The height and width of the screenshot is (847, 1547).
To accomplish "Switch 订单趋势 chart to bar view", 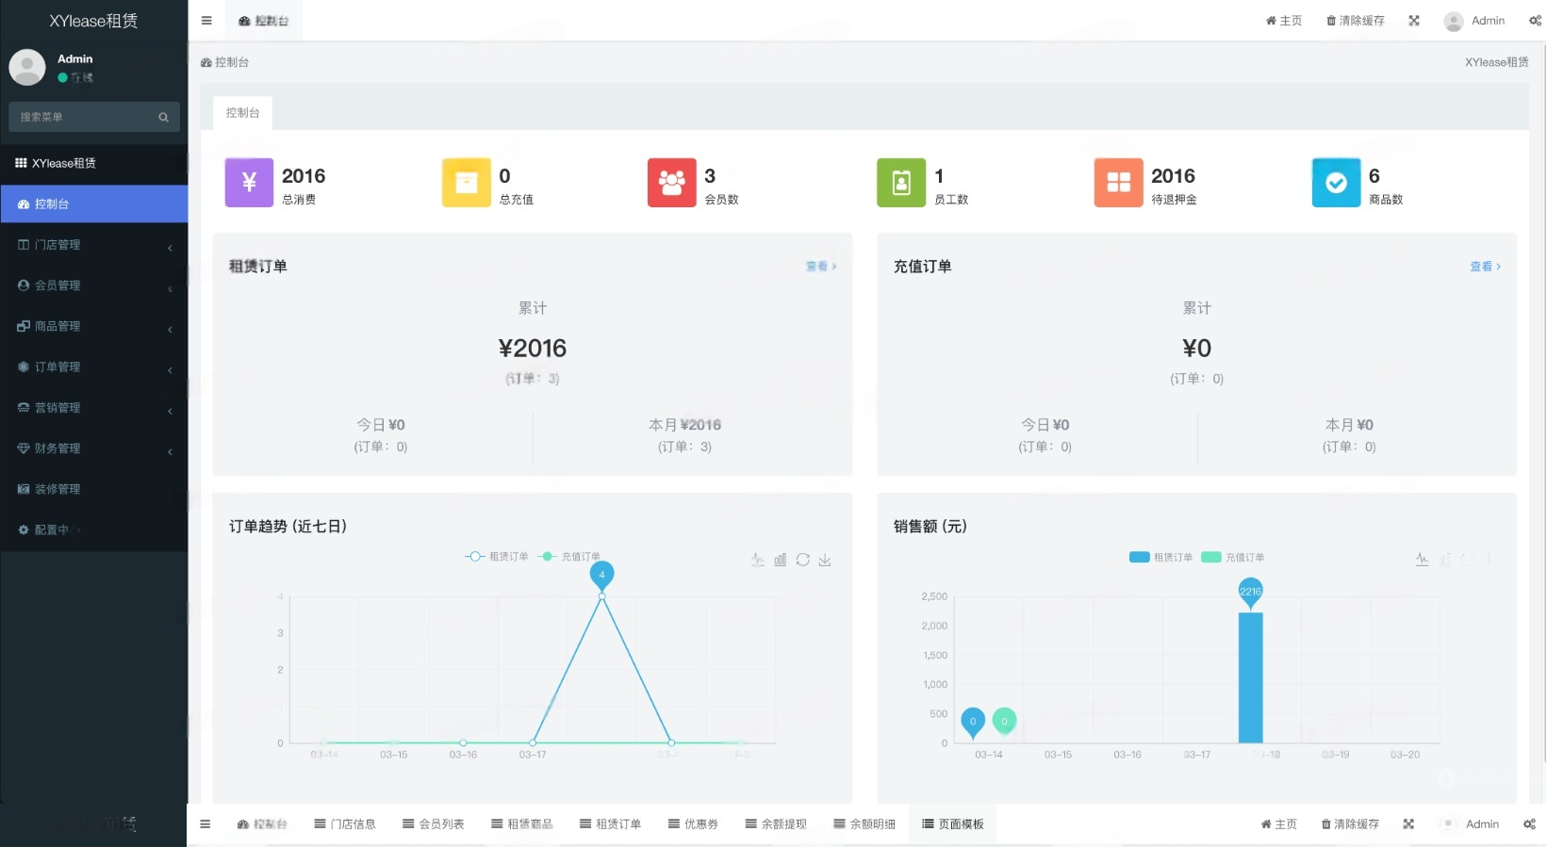I will pyautogui.click(x=781, y=560).
